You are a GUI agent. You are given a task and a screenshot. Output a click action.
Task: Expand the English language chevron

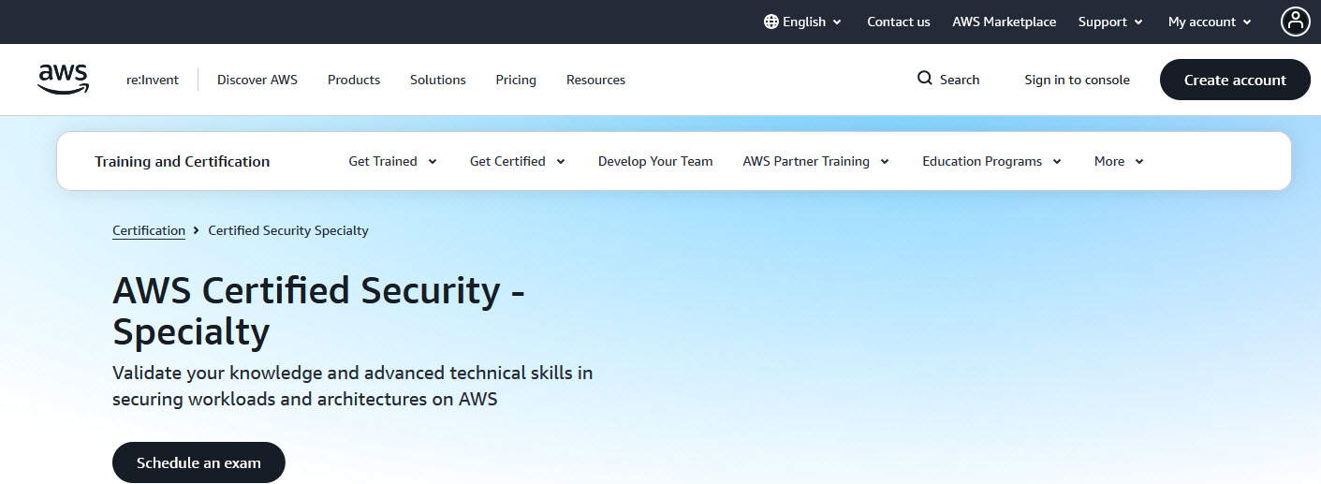[x=837, y=22]
